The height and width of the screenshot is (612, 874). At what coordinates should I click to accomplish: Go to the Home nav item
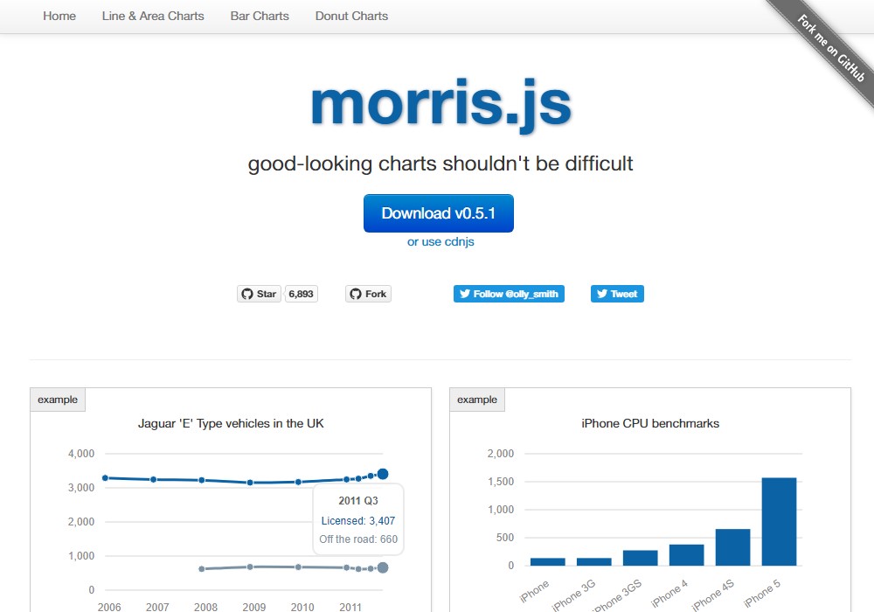pyautogui.click(x=59, y=16)
